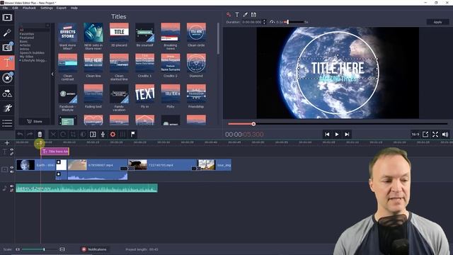The width and height of the screenshot is (453, 255).
Task: Click the Split scissors tool
Action: pyautogui.click(x=53, y=134)
